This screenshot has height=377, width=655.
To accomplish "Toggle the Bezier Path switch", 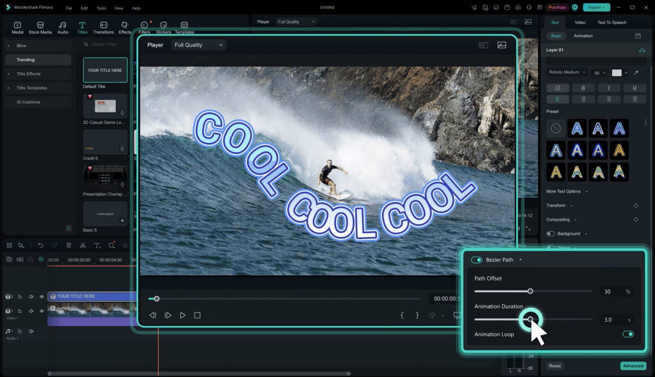I will pos(476,259).
